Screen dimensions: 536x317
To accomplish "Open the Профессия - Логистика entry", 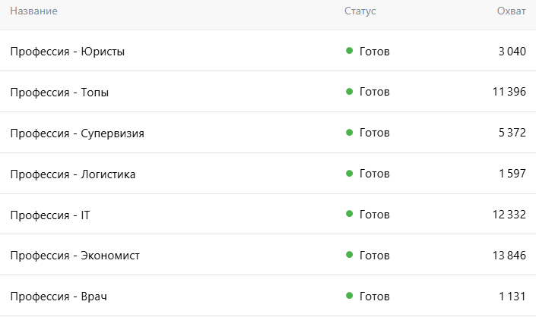I will [x=73, y=174].
